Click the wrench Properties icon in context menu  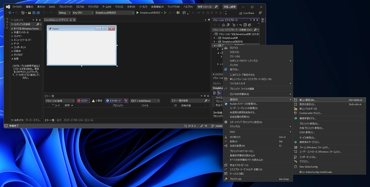pos(226,179)
